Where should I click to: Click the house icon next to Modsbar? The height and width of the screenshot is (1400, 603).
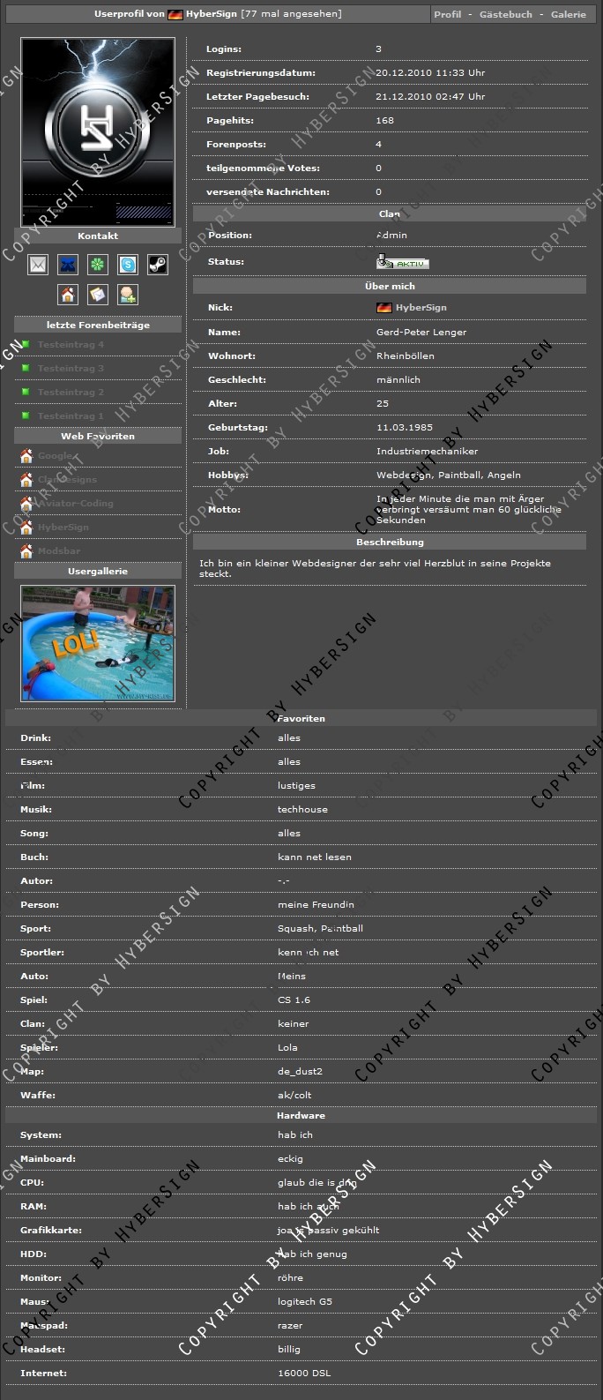26,550
